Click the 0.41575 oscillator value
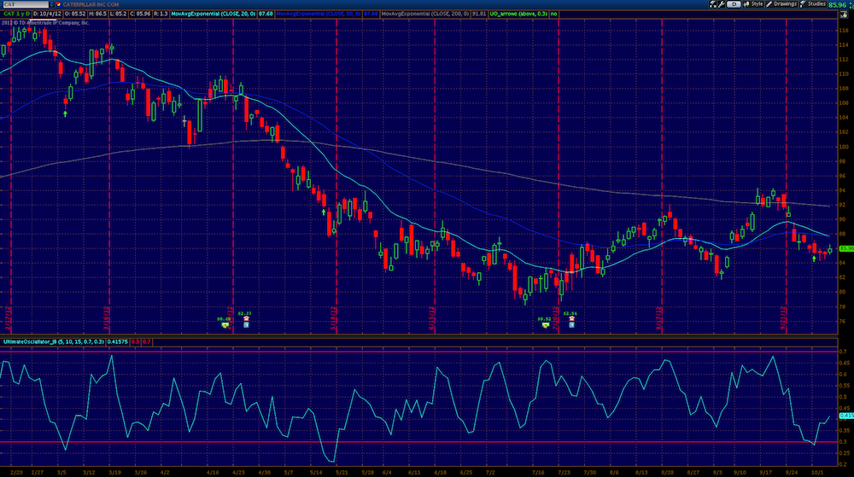Viewport: 854px width, 477px height. [x=117, y=341]
